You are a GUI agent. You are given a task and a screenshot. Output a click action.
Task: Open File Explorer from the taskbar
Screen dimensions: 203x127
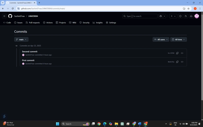click(116, 124)
